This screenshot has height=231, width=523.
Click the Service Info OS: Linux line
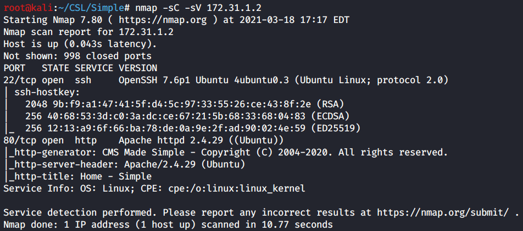tap(154, 188)
